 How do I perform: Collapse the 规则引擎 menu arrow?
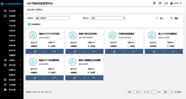(x=20, y=65)
